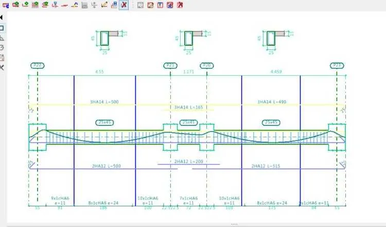
Task: Click the beam cross-section sketch above the 4.55 span
Action: point(109,41)
